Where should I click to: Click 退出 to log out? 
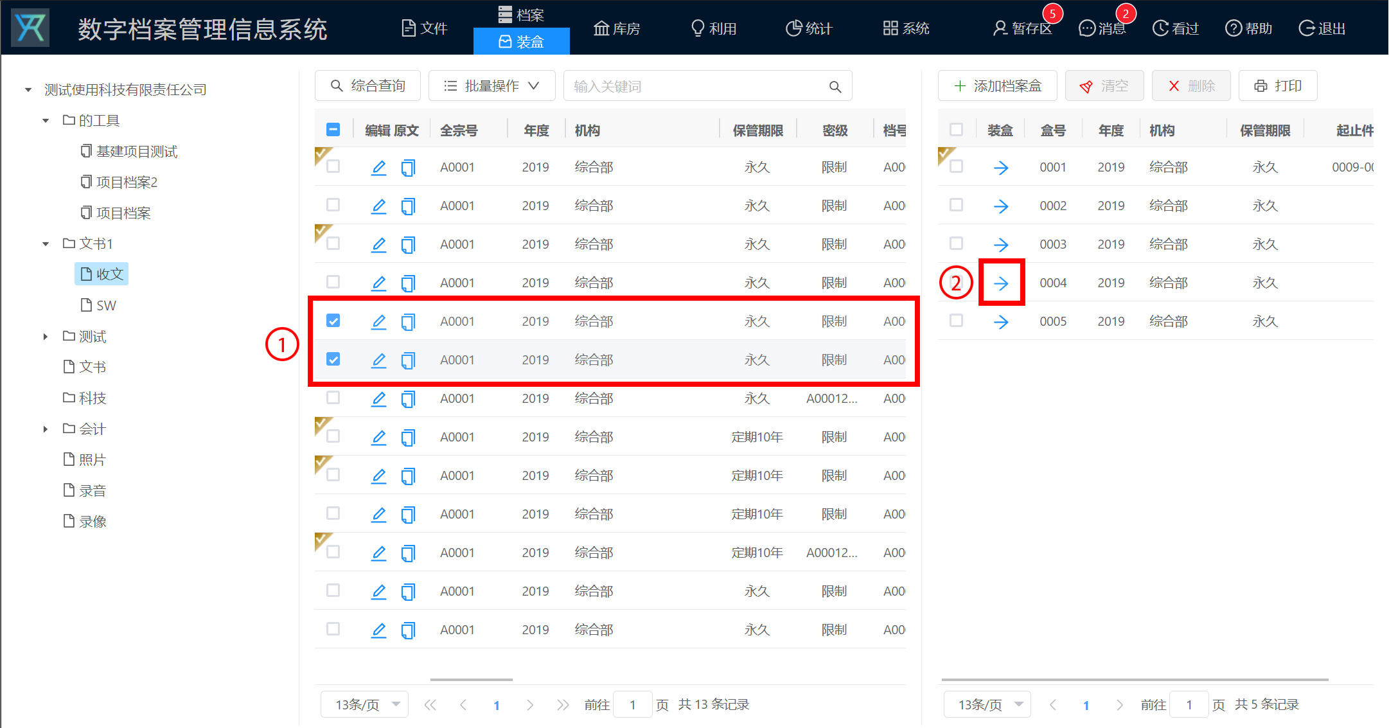click(1322, 28)
